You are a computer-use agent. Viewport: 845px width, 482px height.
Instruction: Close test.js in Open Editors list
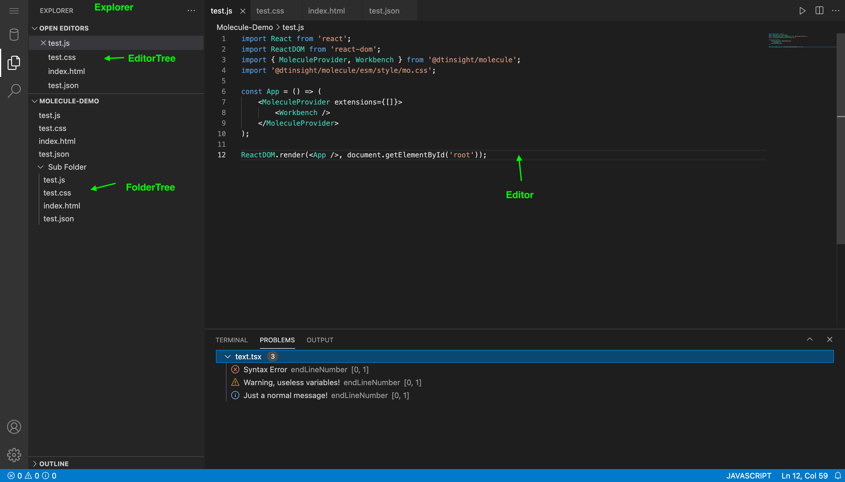click(x=43, y=43)
